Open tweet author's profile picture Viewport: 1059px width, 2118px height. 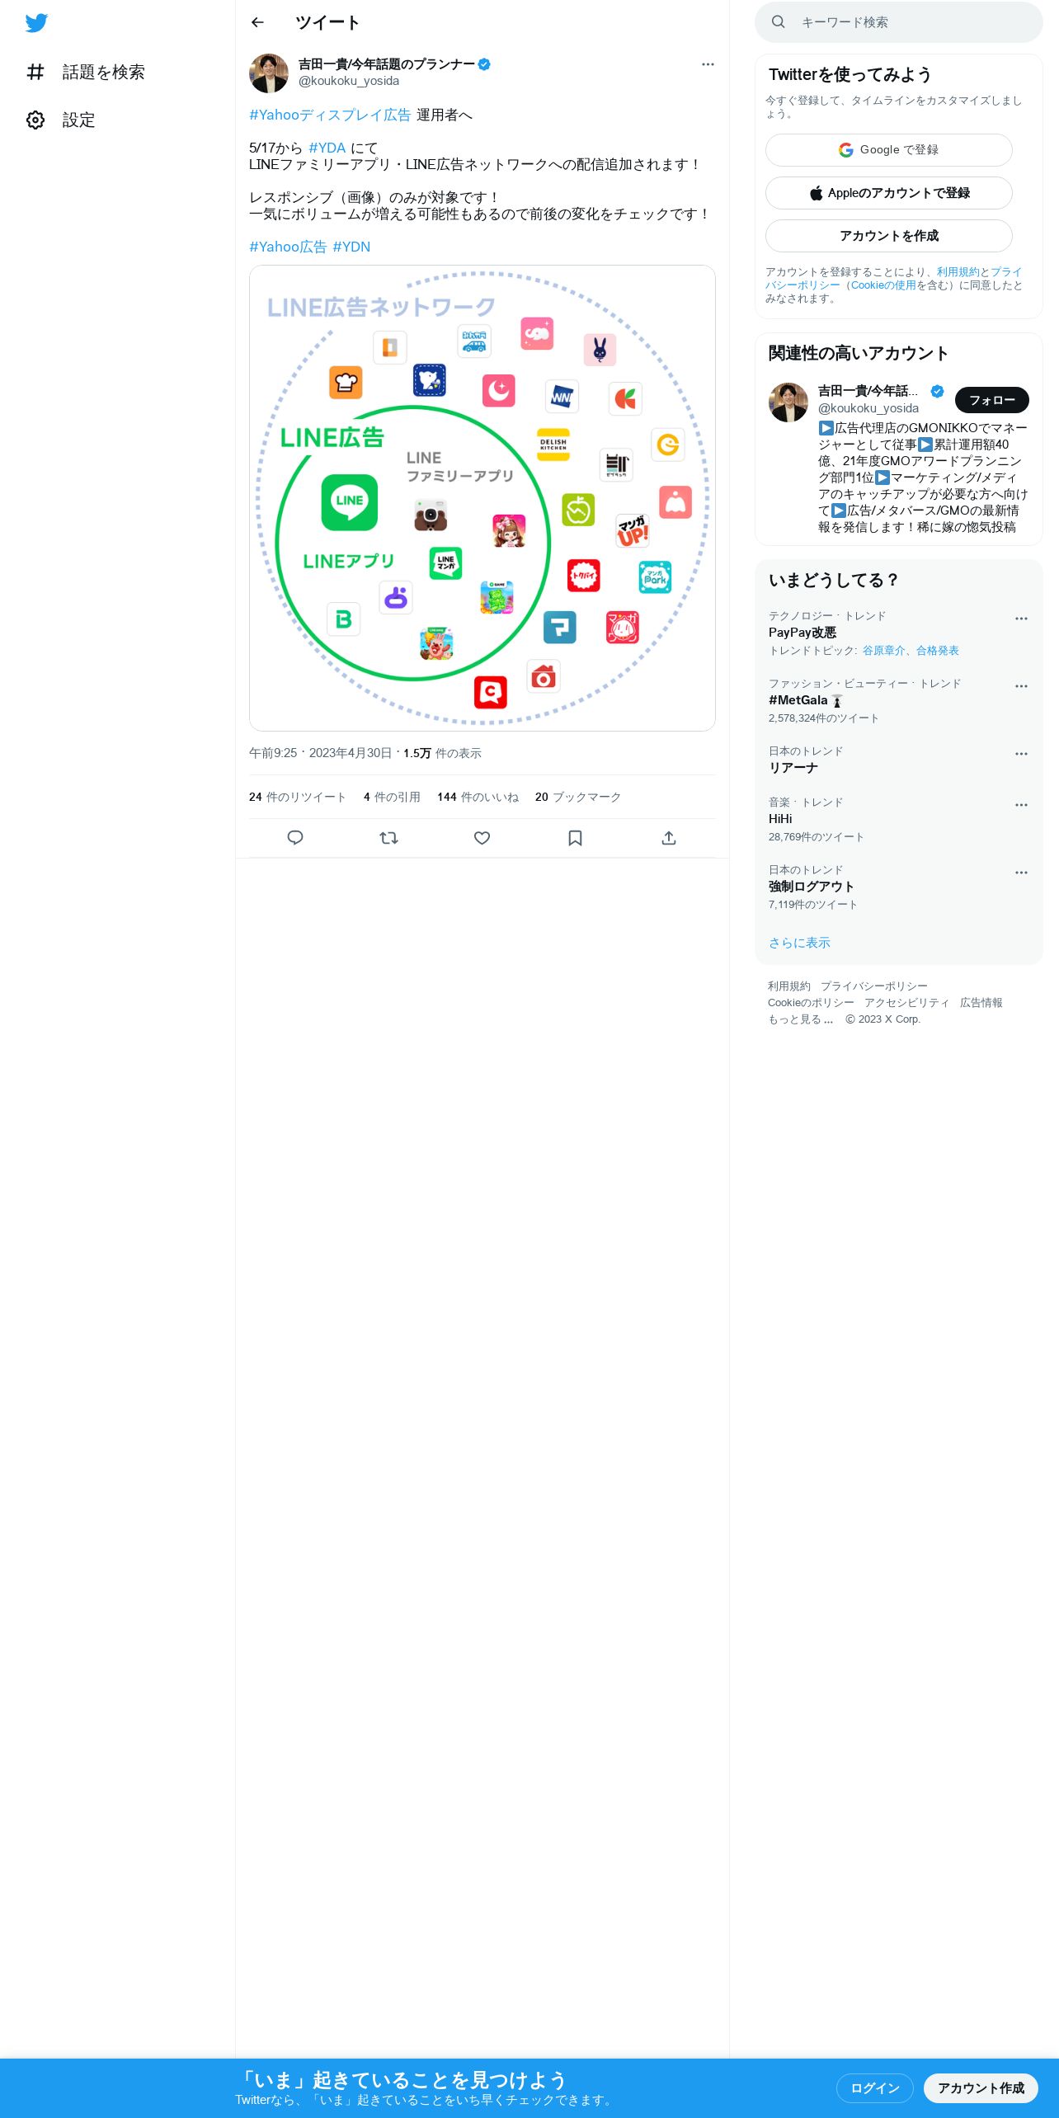269,73
